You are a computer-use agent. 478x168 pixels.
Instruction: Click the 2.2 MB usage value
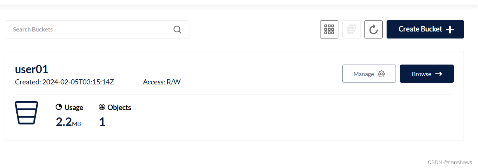point(68,122)
